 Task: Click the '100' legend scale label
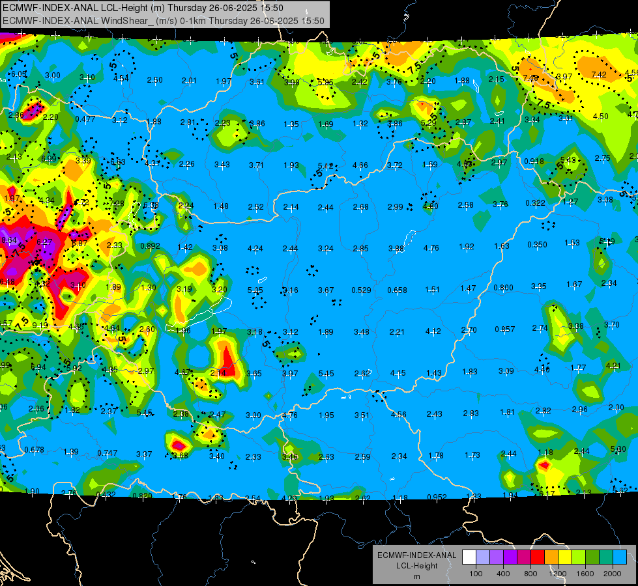click(x=476, y=574)
